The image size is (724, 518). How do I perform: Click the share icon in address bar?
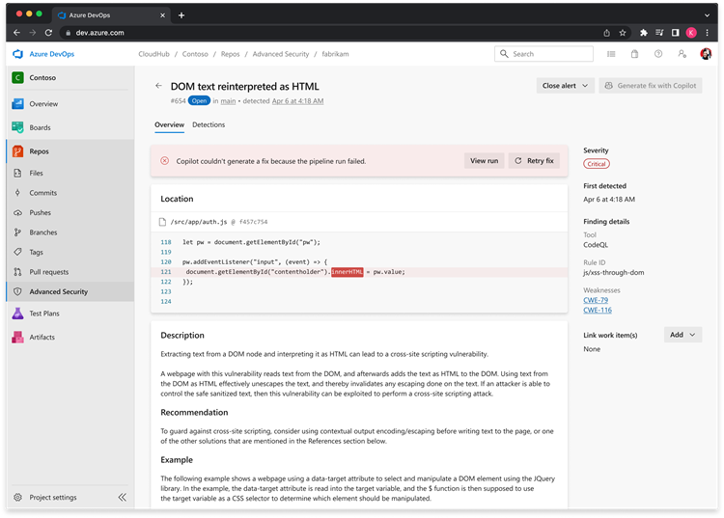pos(606,33)
